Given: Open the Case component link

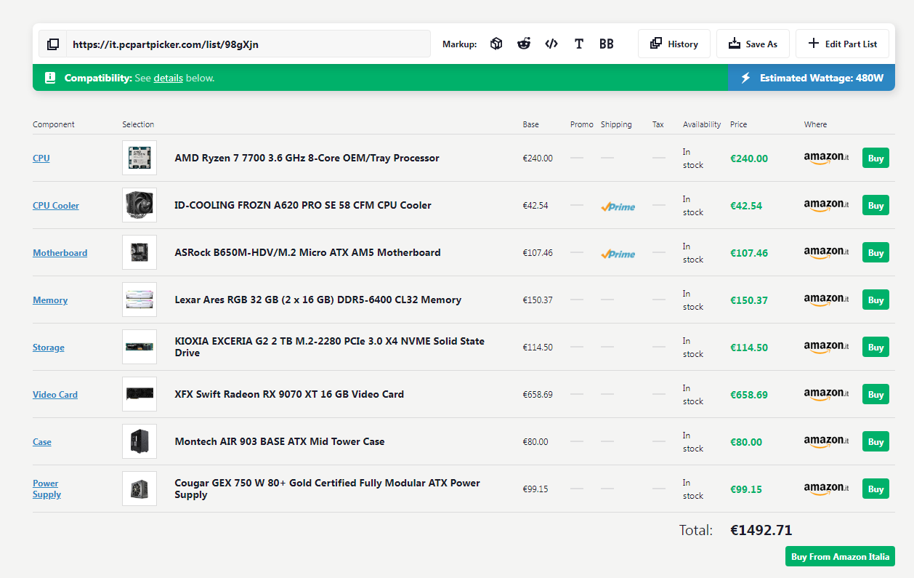Looking at the screenshot, I should pos(42,442).
